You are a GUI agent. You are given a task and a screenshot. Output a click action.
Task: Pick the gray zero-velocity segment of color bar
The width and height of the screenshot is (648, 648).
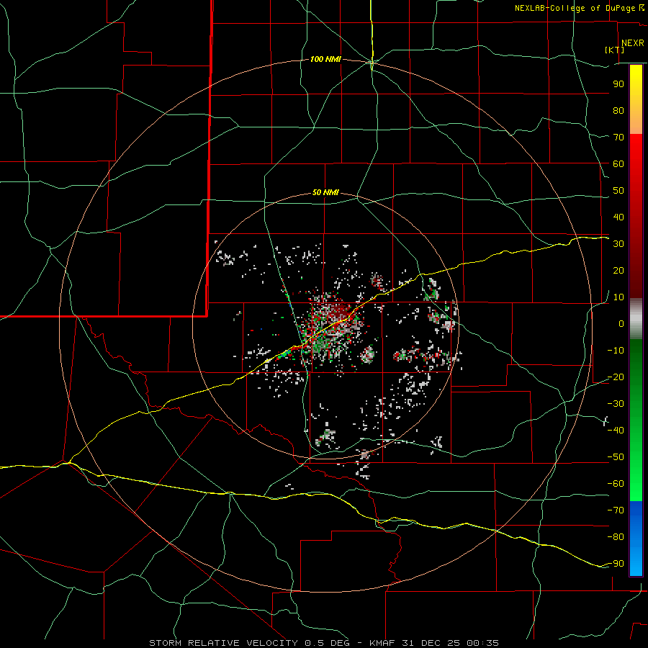[x=636, y=319]
